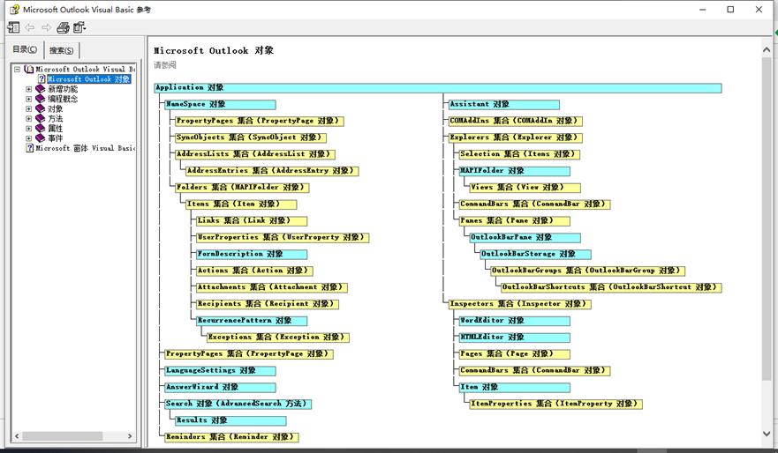Click the contents tree horizontal scroll left arrow

pyautogui.click(x=17, y=436)
